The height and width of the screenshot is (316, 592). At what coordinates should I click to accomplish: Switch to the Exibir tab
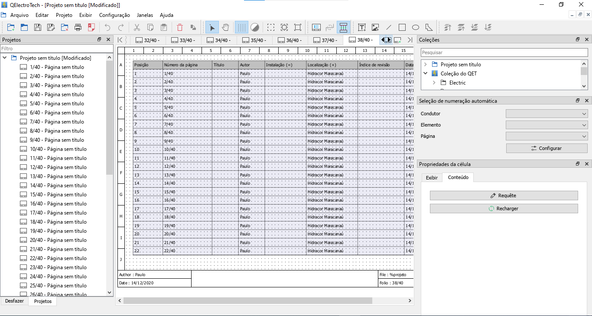(x=432, y=177)
